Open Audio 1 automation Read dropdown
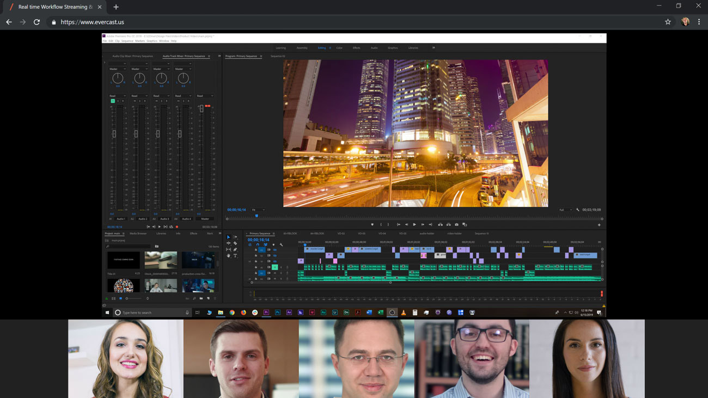The height and width of the screenshot is (398, 708). click(118, 96)
